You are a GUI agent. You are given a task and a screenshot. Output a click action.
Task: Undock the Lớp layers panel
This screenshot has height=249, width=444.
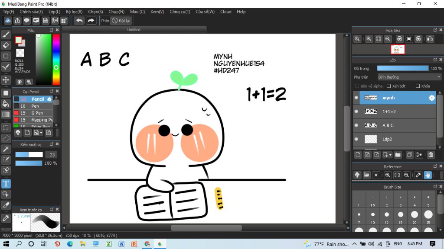click(435, 60)
